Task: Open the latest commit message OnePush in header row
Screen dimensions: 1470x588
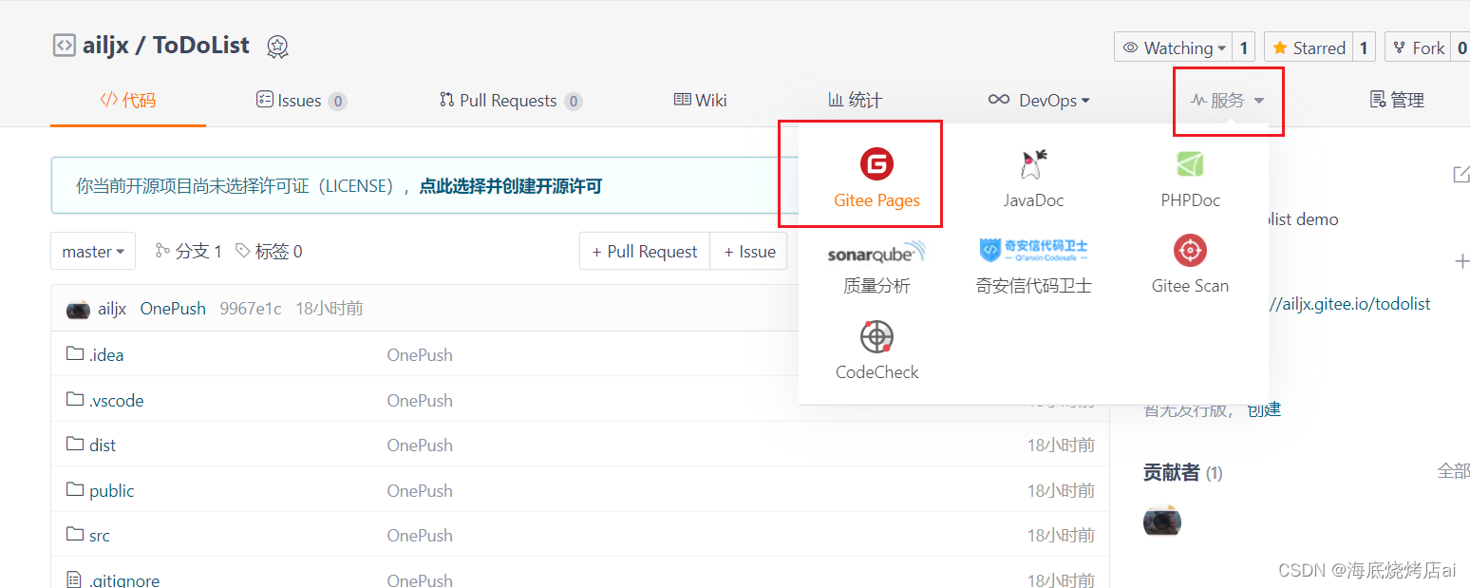Action: point(173,309)
